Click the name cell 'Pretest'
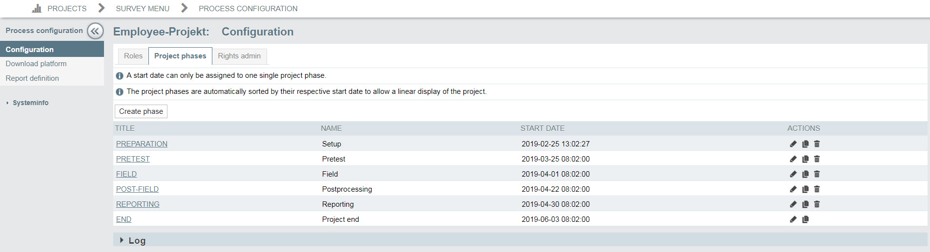 coord(333,159)
